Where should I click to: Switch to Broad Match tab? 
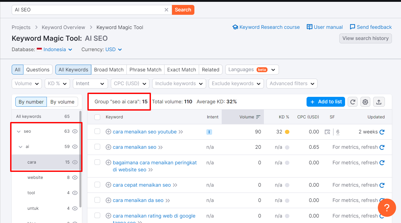click(x=109, y=70)
